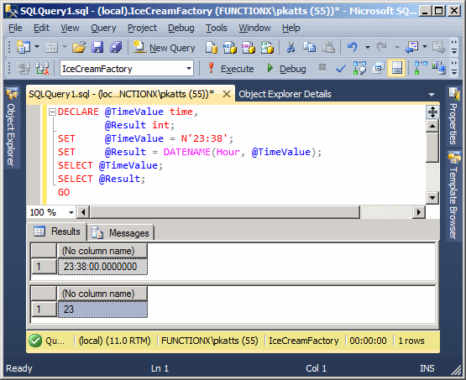
Task: Switch to the Messages tab
Action: pyautogui.click(x=121, y=232)
